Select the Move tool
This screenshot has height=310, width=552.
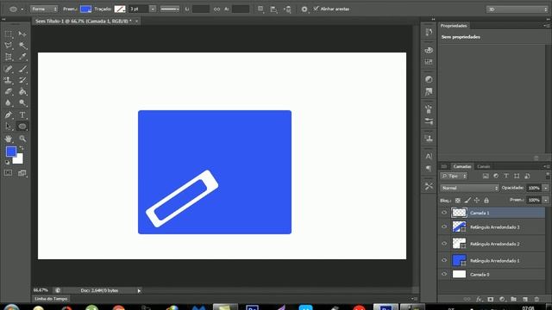(22, 34)
